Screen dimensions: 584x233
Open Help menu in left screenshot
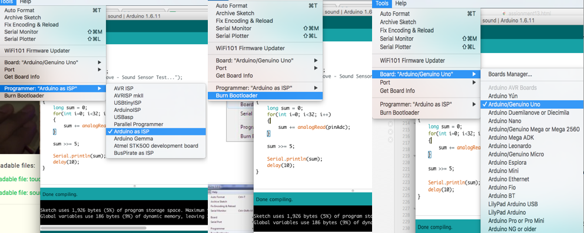coord(26,2)
